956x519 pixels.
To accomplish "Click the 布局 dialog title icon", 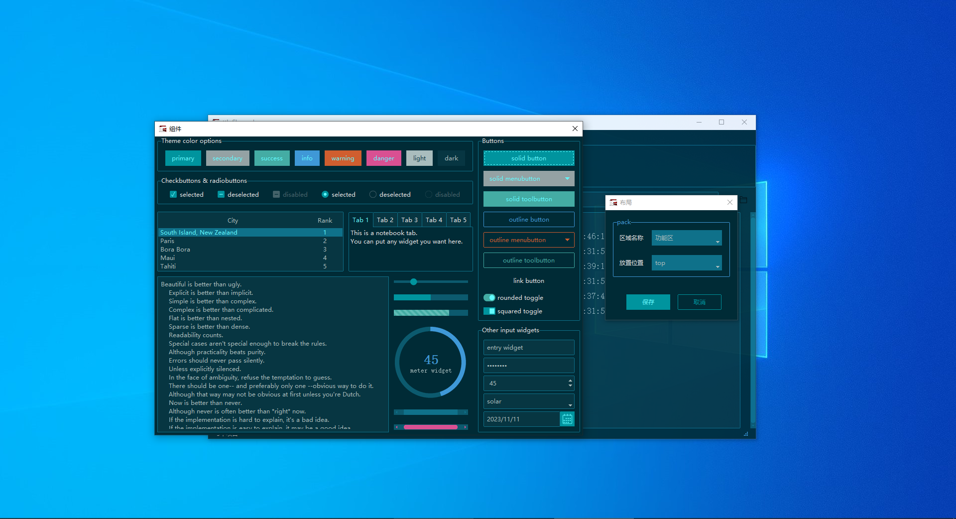I will (613, 202).
